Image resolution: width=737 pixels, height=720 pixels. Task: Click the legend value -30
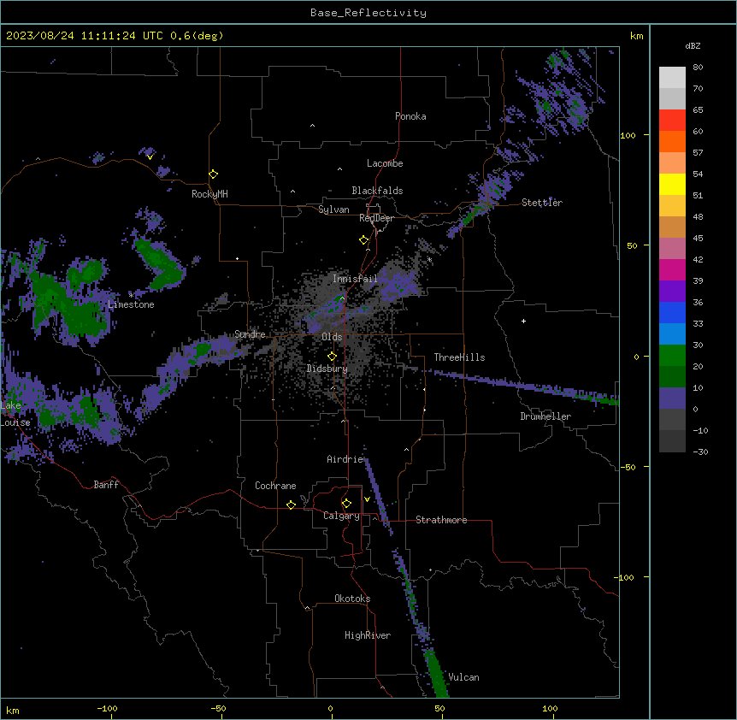[x=700, y=451]
